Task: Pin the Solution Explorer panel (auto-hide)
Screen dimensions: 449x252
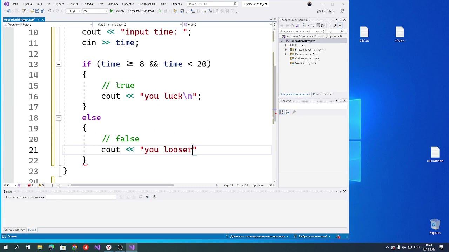Action: 340,20
